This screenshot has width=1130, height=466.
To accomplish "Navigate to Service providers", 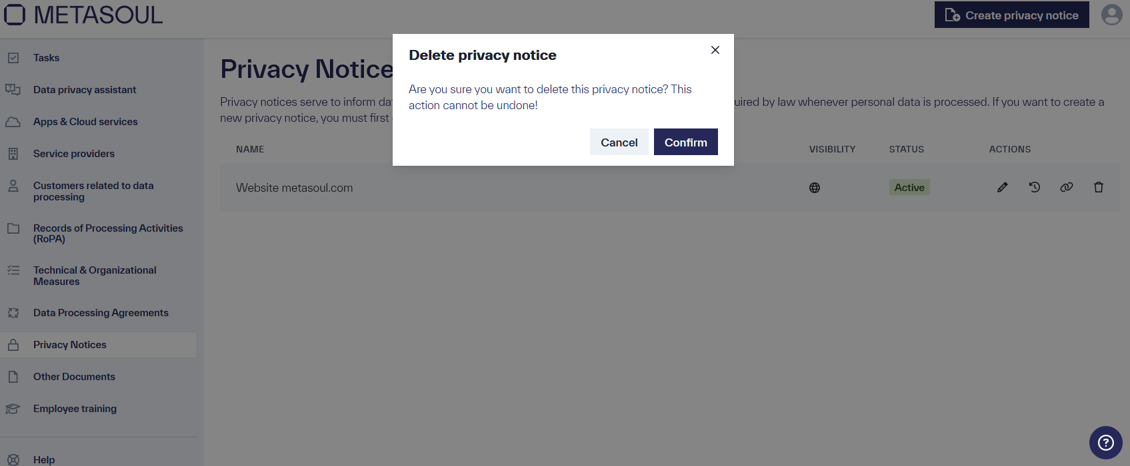I will (73, 153).
